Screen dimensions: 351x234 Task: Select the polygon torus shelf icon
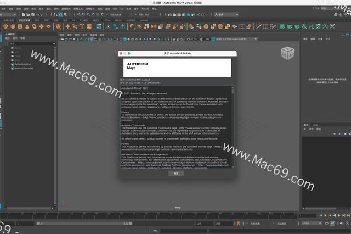click(34, 26)
